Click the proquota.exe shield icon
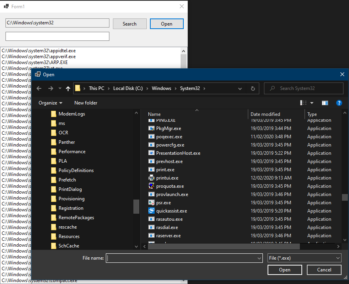 [151, 186]
